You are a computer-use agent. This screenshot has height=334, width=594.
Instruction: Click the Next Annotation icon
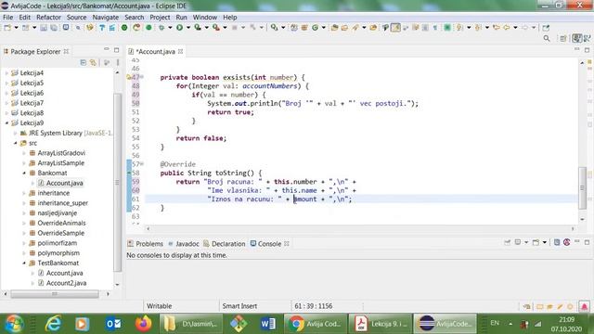coord(459,28)
